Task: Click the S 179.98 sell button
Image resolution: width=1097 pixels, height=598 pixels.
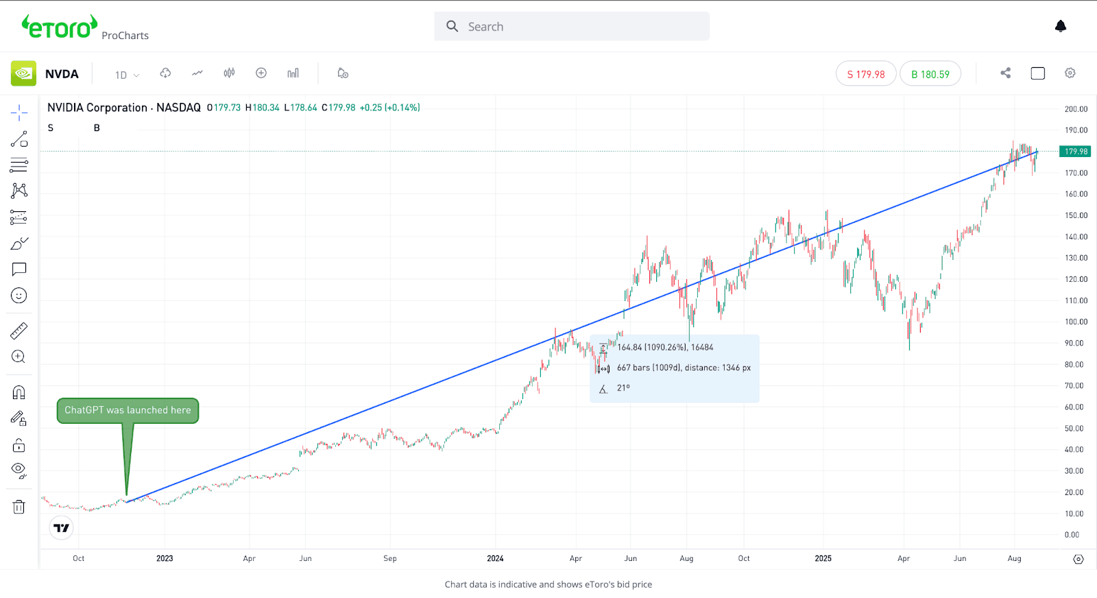Action: 866,74
